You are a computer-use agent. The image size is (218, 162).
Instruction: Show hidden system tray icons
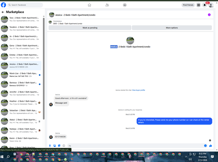pos(186,157)
